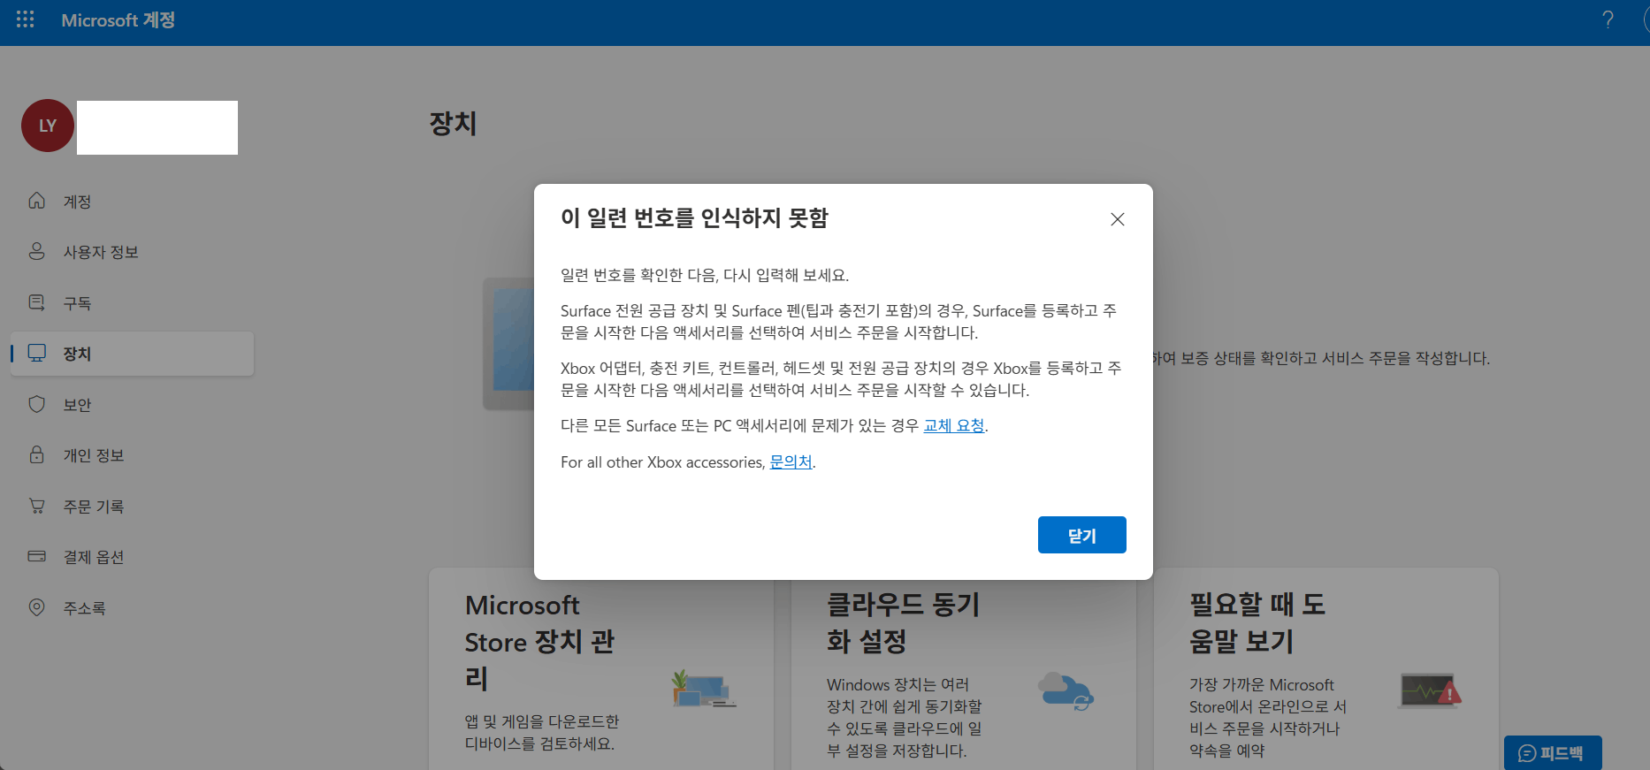Open the app launcher grid icon
Viewport: 1650px width, 770px height.
[25, 19]
